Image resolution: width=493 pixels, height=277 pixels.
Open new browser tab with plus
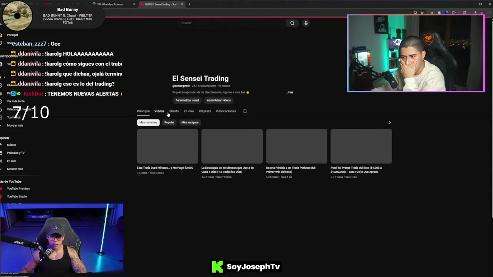point(189,4)
